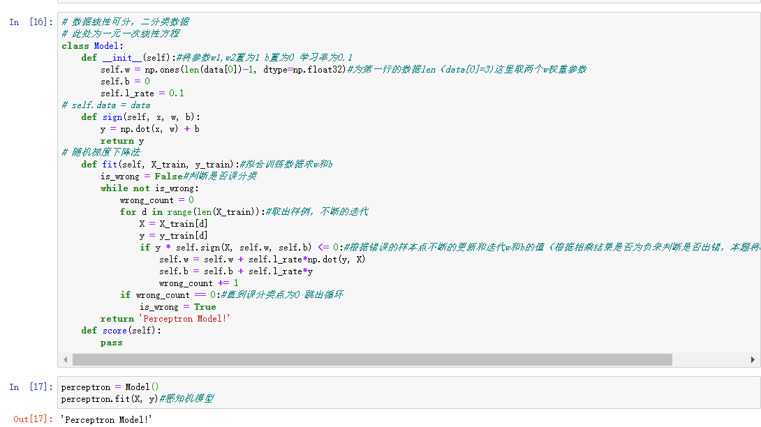Click the 'perceptron = Model()' line

(x=110, y=387)
